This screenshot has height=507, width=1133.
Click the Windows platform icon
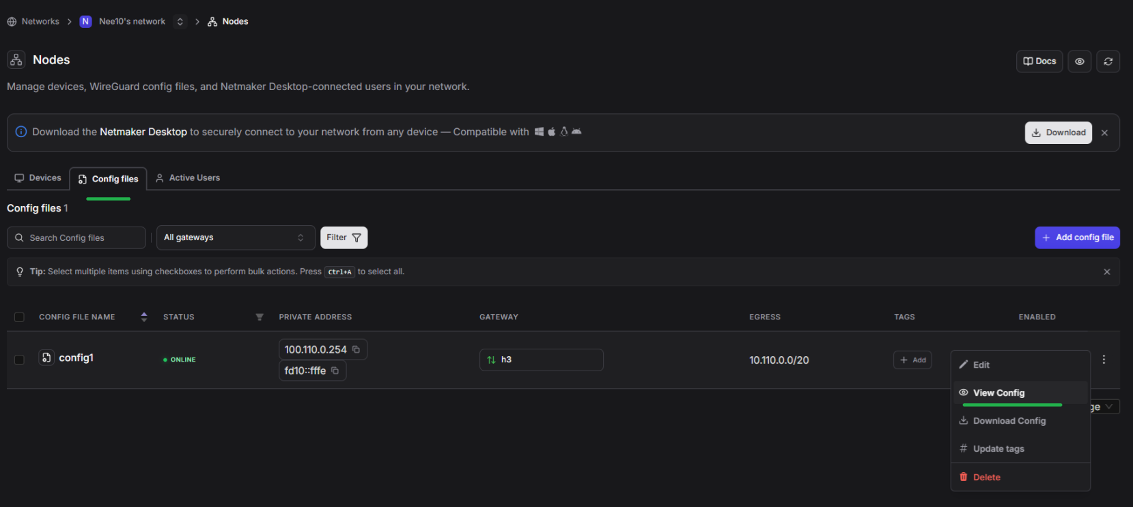539,131
